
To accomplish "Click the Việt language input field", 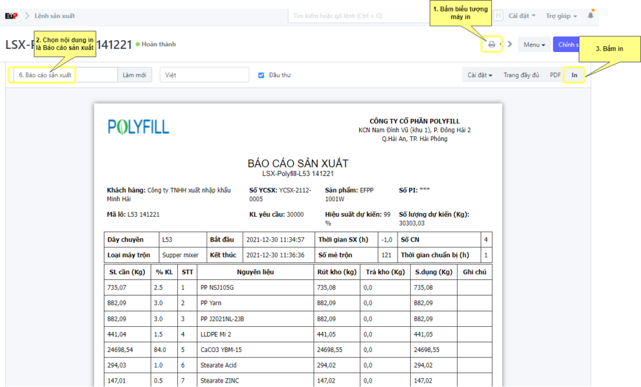I will 204,75.
